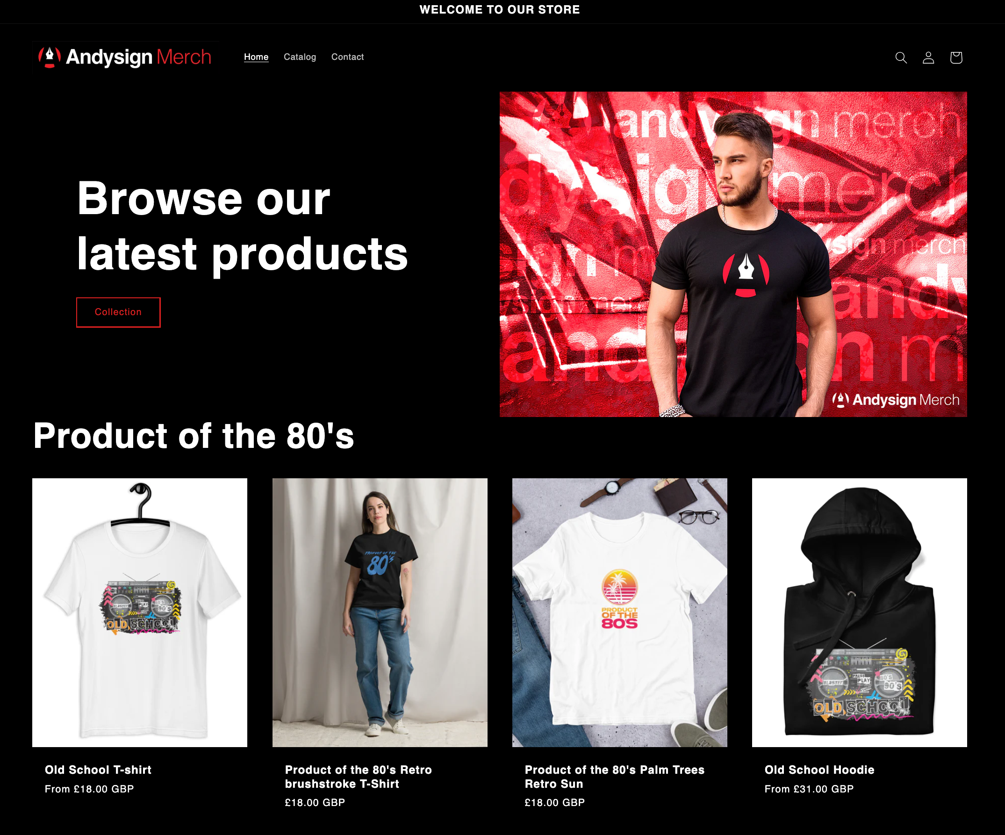Screen dimensions: 1005x835
Task: Click the Old School Hoodie title link
Action: coord(819,770)
